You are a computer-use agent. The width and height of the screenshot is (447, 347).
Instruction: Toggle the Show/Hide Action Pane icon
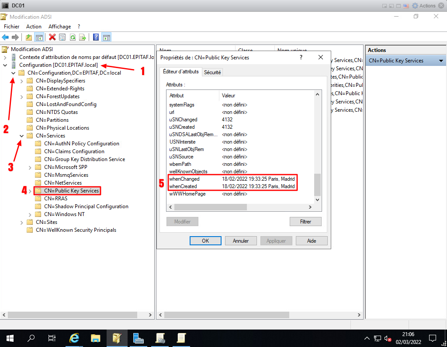(x=106, y=38)
